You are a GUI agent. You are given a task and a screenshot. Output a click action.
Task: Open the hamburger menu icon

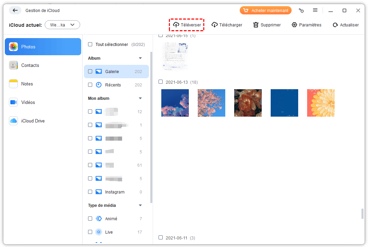click(x=315, y=11)
